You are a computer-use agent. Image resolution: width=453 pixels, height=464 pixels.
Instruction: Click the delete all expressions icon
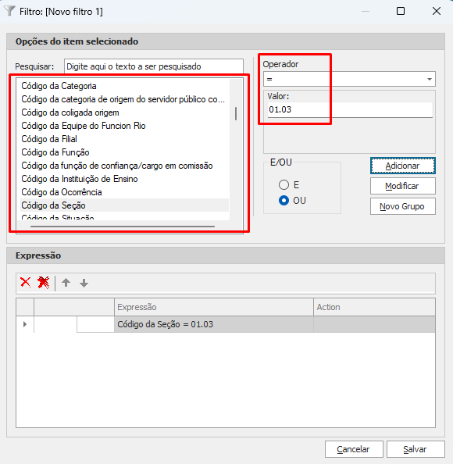point(44,283)
